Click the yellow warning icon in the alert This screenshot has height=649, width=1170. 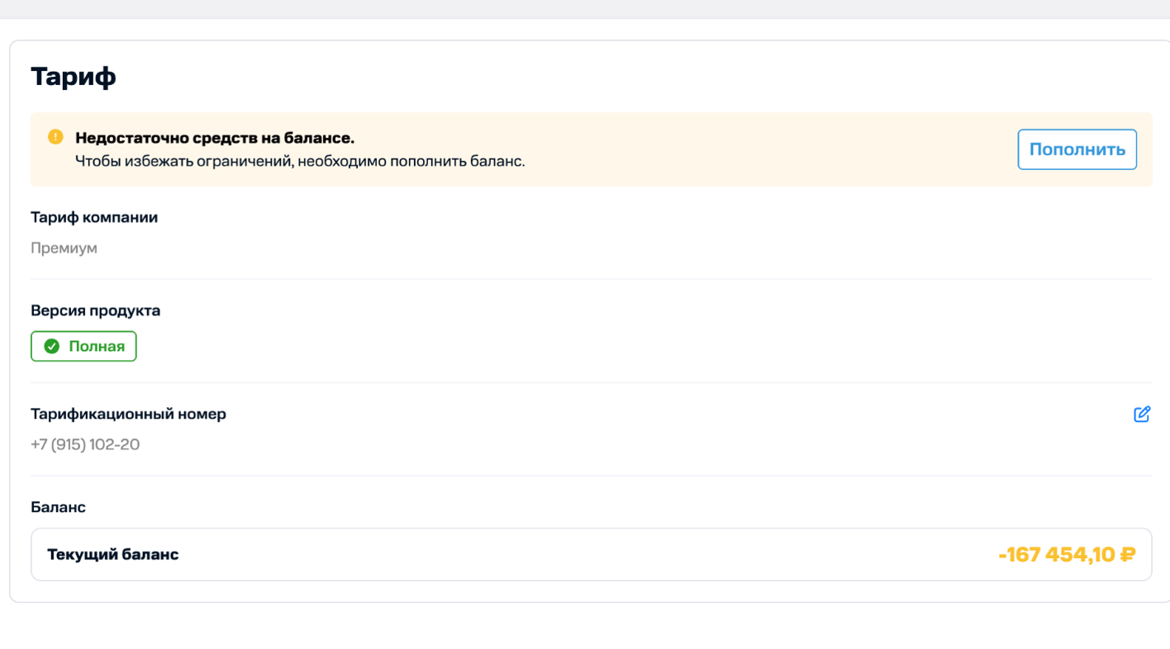pos(55,136)
